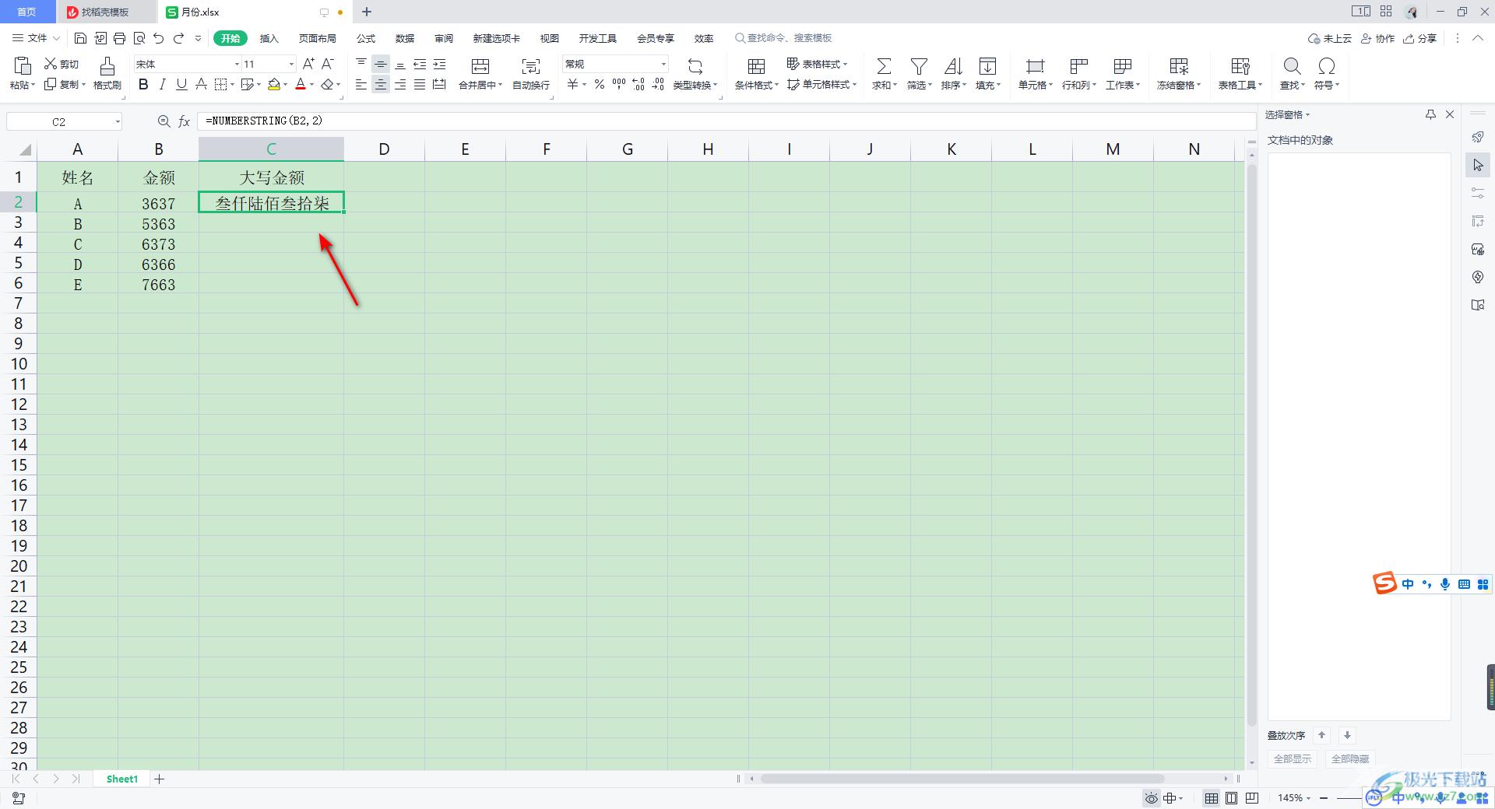The width and height of the screenshot is (1495, 809).
Task: Toggle Italic formatting
Action: 162,84
